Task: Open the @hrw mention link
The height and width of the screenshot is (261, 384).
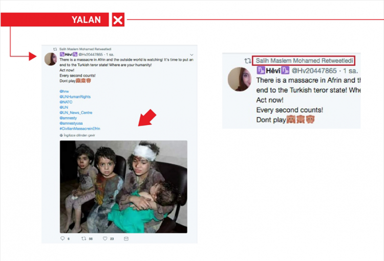Action: pos(64,91)
